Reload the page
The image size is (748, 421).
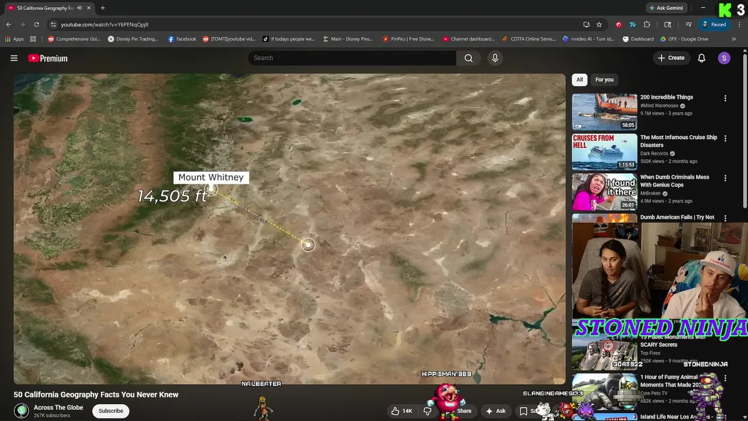click(36, 25)
